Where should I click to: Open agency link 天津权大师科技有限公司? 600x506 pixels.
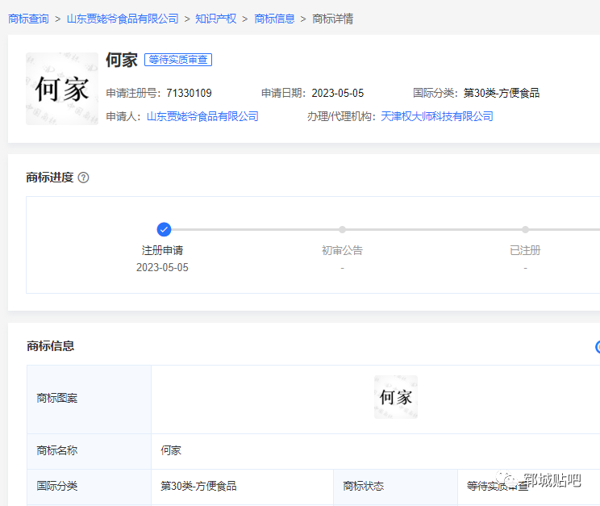(x=437, y=116)
